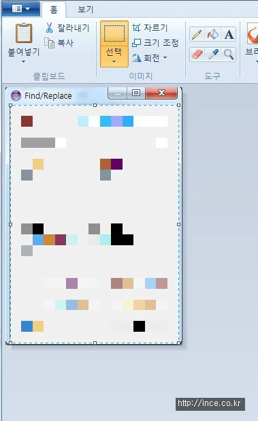Click 잘라내기 scissors button

pyautogui.click(x=67, y=28)
